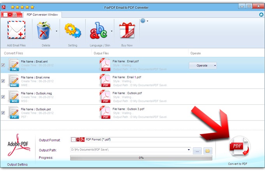Screen dimensions: 265x171
Task: Click the Adobe PDF logo in Output Setting
Action: coord(18,145)
